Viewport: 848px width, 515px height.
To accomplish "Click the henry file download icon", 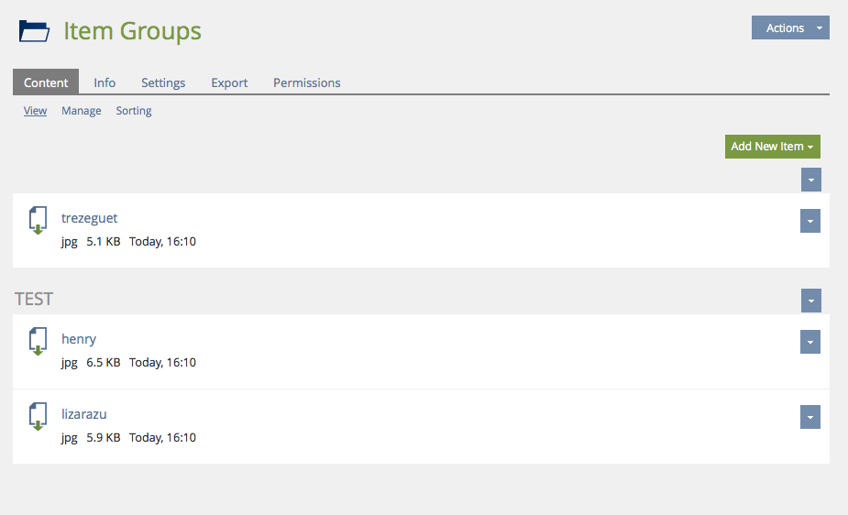I will coord(38,342).
